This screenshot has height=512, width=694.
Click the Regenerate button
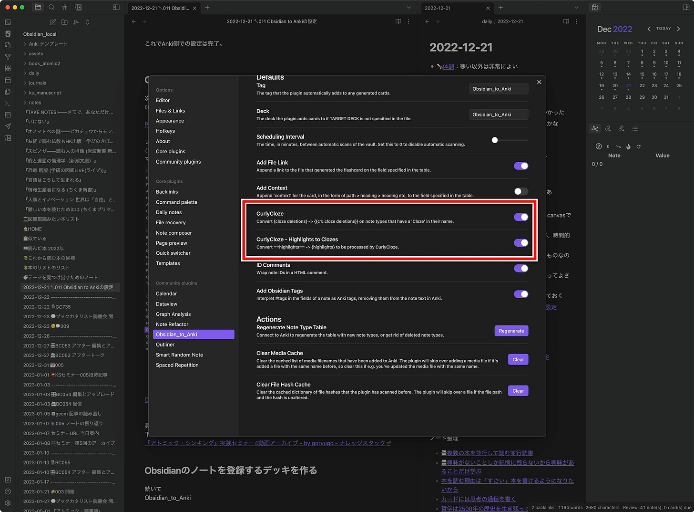(511, 331)
